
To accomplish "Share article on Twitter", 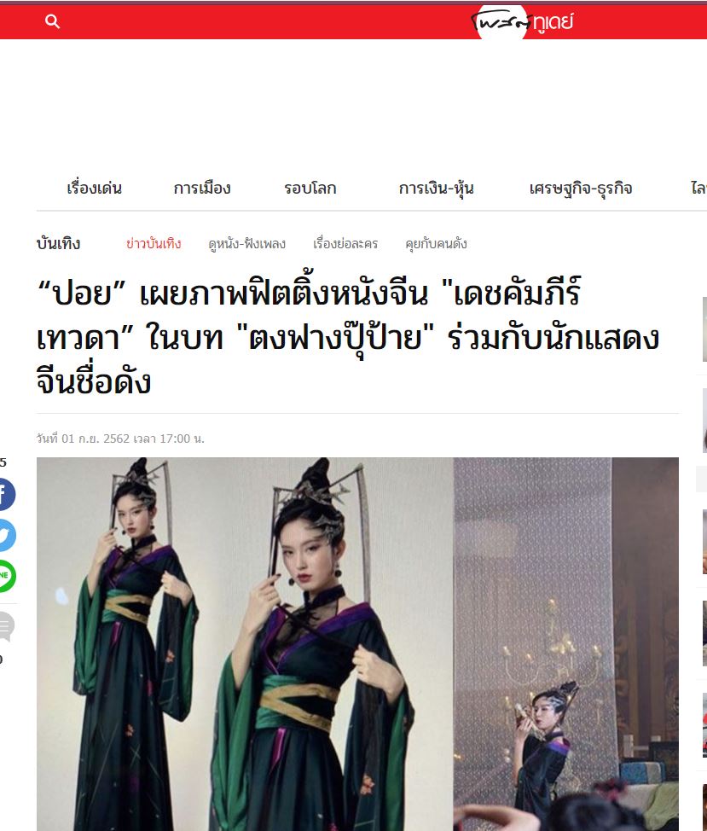I will tap(6, 535).
